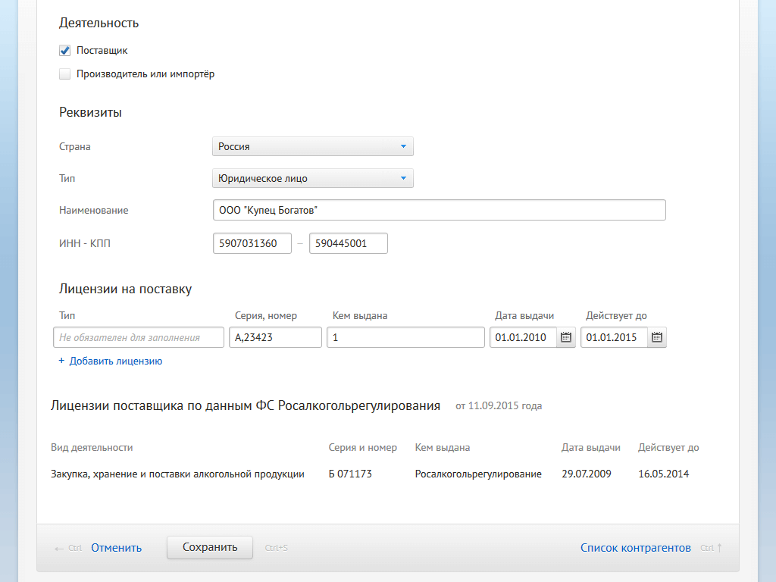Focus the Наименование field with ООО "Купец Богатов"
Image resolution: width=776 pixels, height=582 pixels.
coord(440,211)
